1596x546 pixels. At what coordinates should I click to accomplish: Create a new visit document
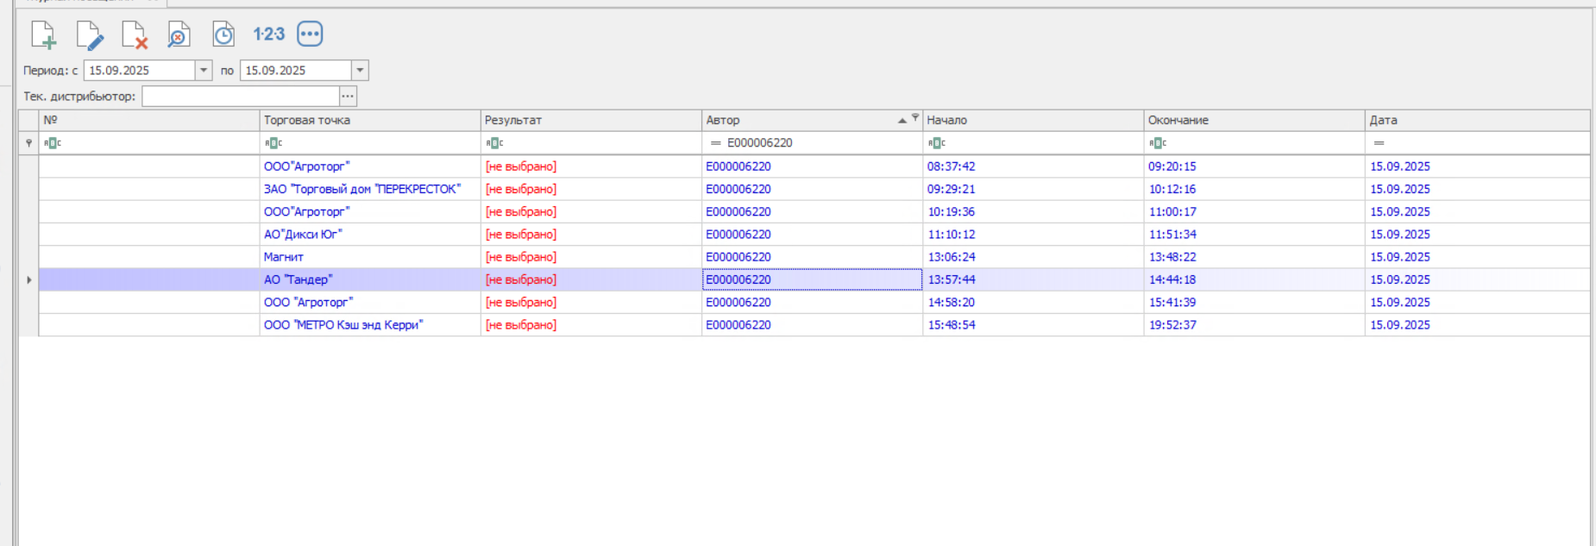point(43,35)
